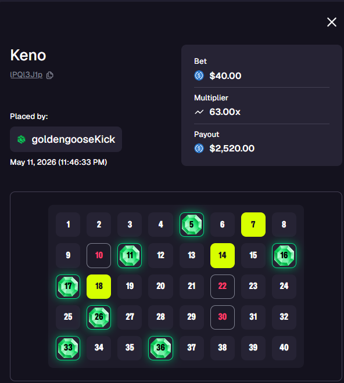Click yellow highlighted tile 14
Screen dimensions: 344x383
click(x=223, y=255)
